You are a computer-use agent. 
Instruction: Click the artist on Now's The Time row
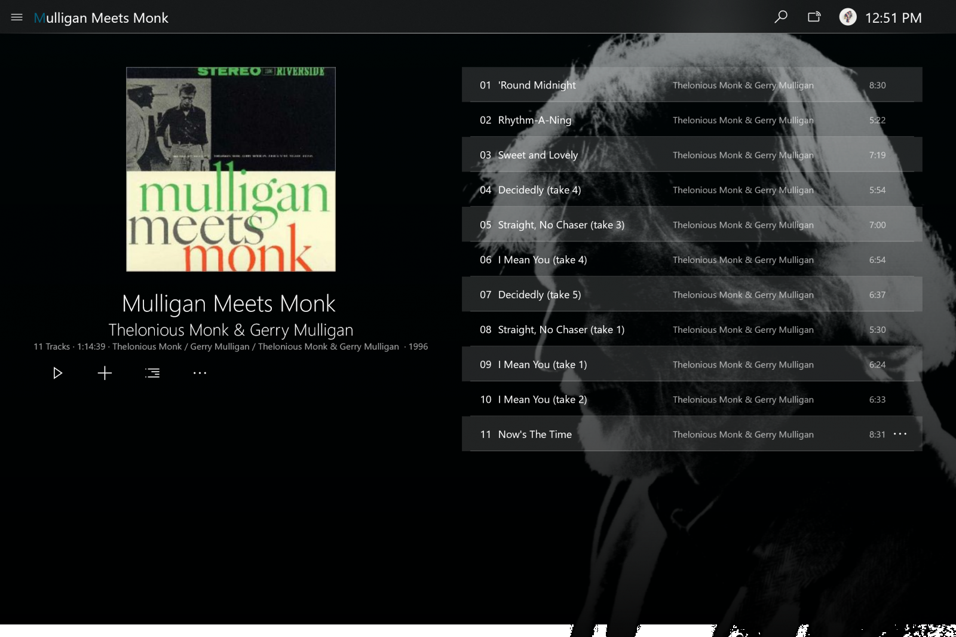(743, 434)
